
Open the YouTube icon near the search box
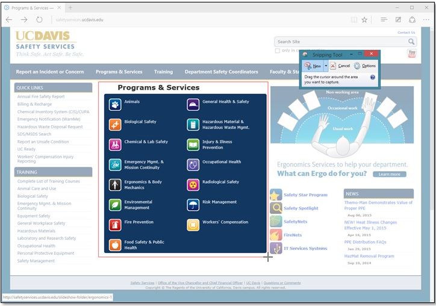[x=412, y=54]
